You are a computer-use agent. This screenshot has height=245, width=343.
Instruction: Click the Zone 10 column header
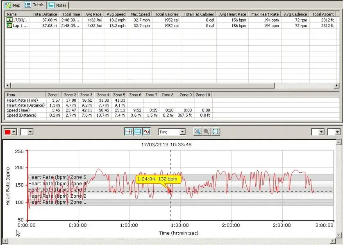coord(203,95)
